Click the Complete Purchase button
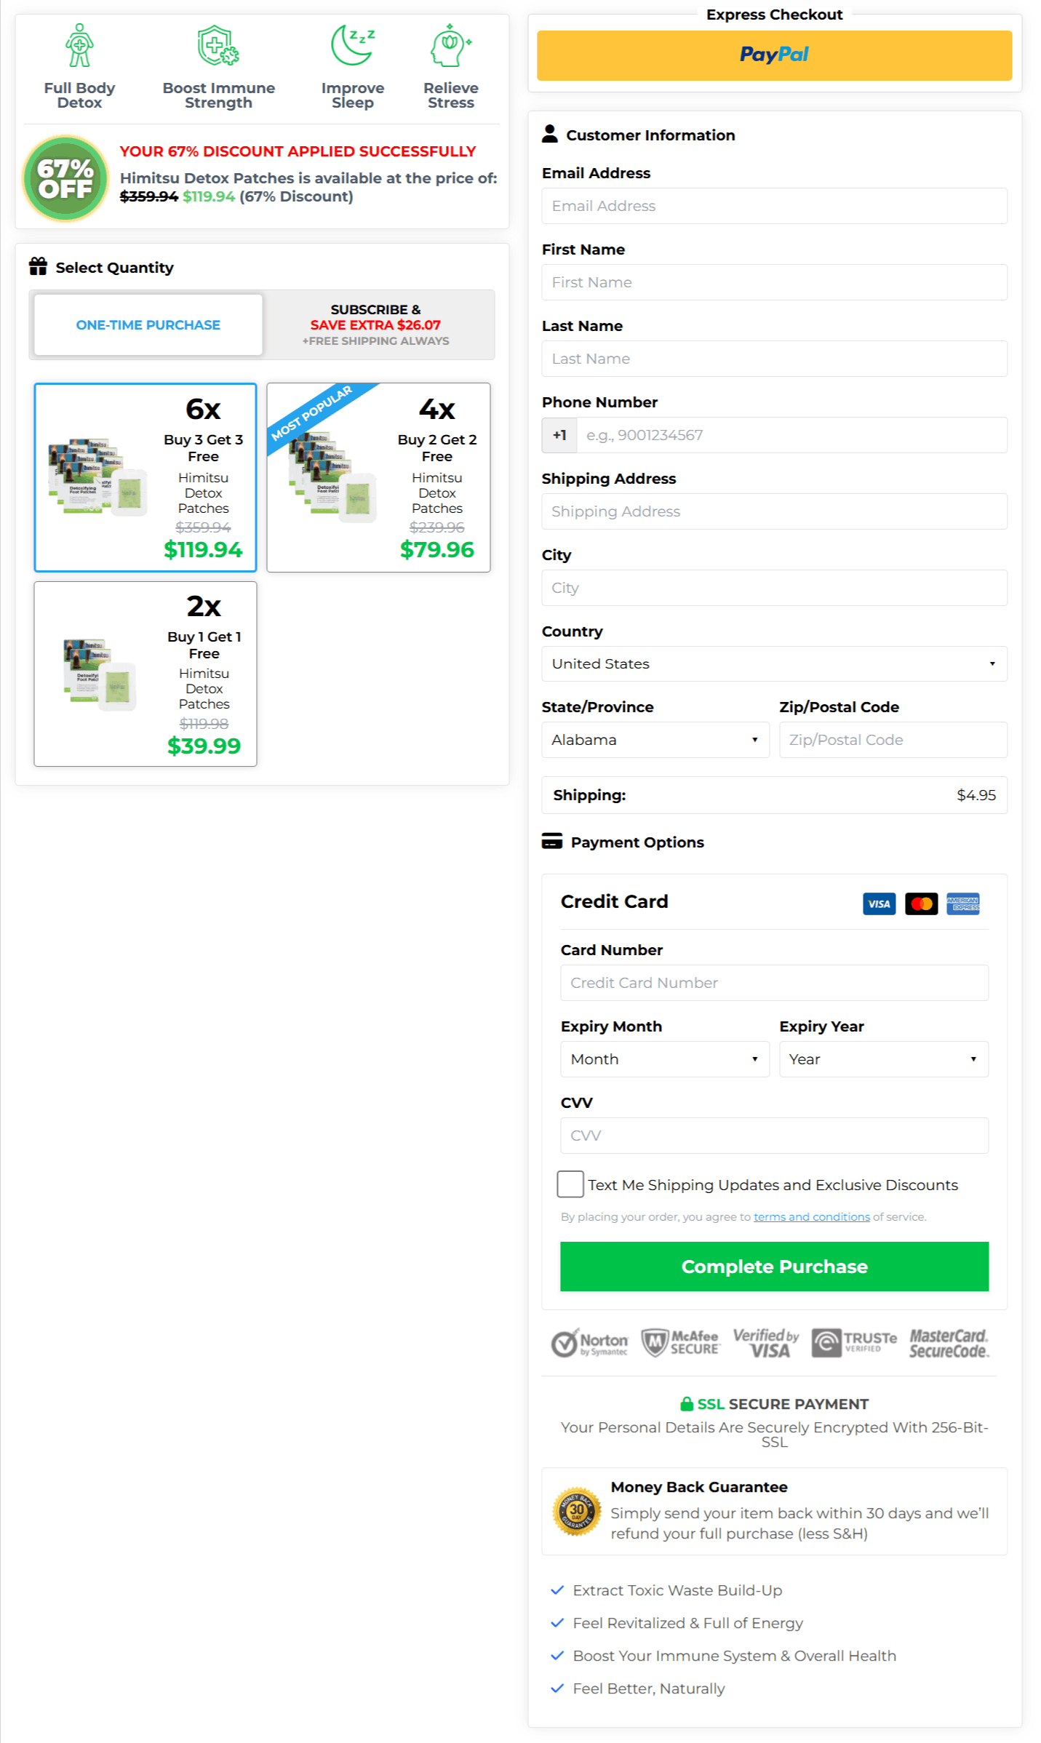 (x=774, y=1267)
